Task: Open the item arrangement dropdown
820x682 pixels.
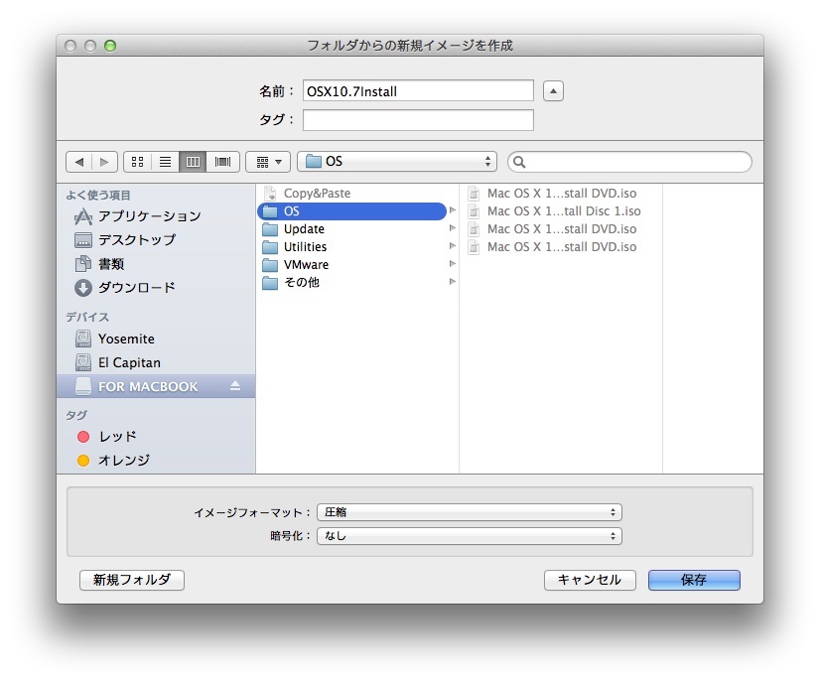Action: tap(268, 162)
